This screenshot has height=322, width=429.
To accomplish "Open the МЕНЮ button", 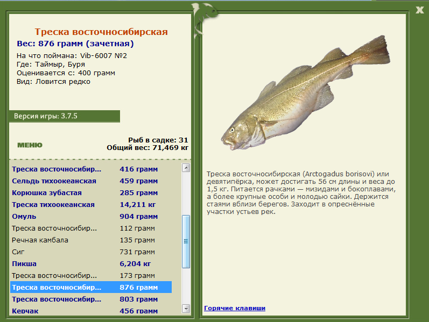I will click(30, 145).
